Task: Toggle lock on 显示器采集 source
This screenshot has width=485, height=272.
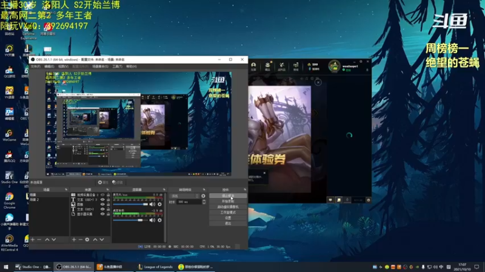Action: pos(109,214)
